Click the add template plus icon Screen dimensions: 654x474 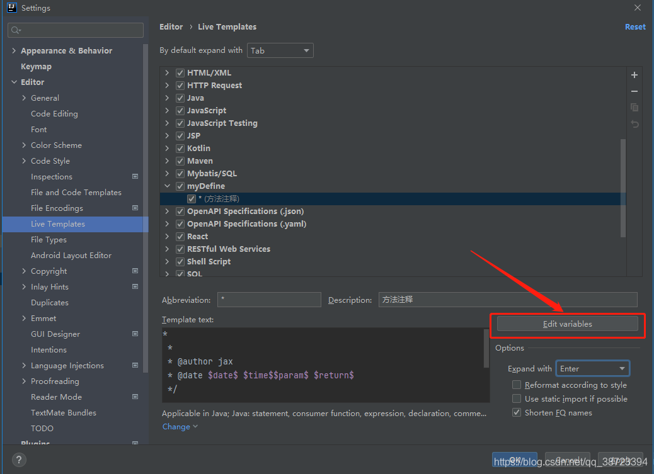pyautogui.click(x=634, y=75)
